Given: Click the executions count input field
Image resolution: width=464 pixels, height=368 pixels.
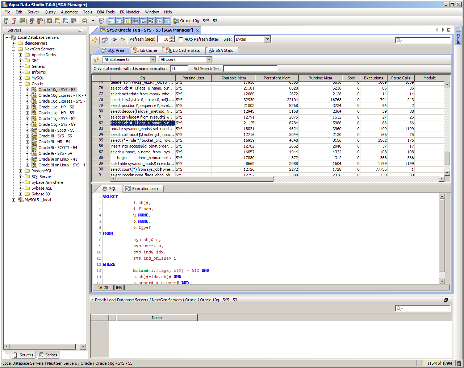Looking at the screenshot, I should click(x=179, y=69).
